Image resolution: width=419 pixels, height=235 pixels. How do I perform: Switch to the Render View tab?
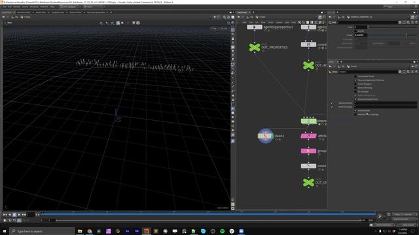pos(41,12)
